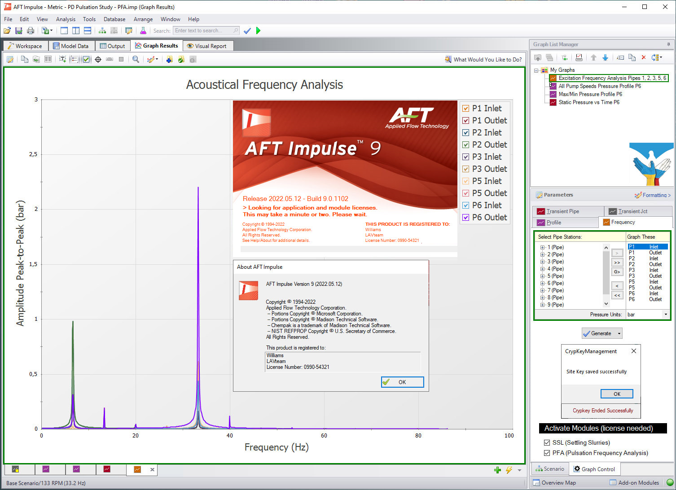Collapse the My Graphs tree node
The width and height of the screenshot is (676, 490).
point(536,70)
